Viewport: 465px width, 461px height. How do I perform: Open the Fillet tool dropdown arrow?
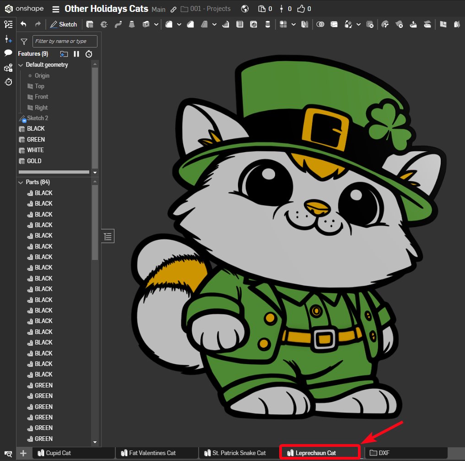point(179,24)
